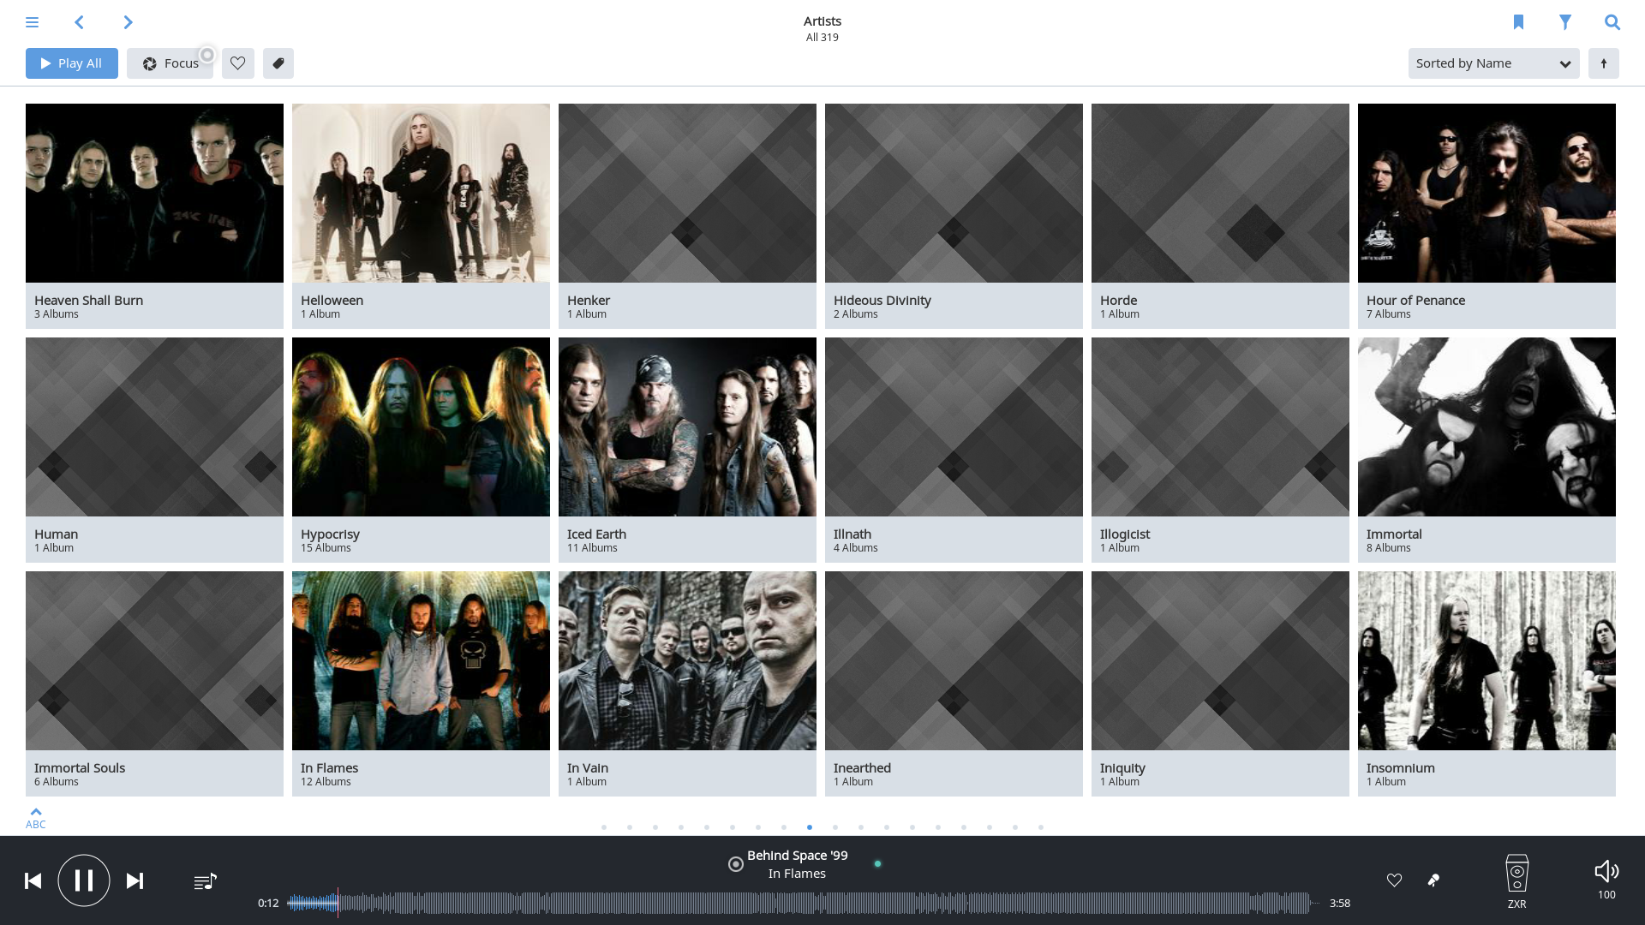Open the Sorted by Name dropdown

(x=1493, y=63)
